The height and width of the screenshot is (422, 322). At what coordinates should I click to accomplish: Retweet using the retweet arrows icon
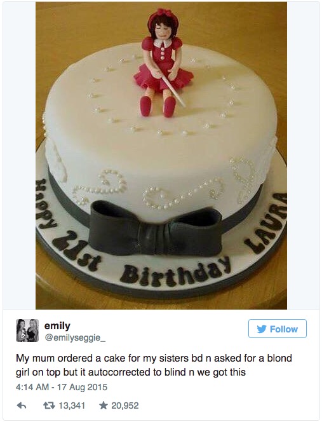click(x=50, y=405)
